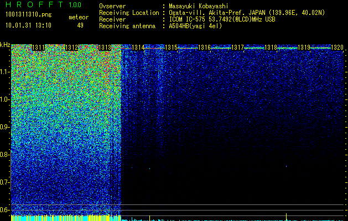Screen dimensions: 348x221
Task: Click the 1313 time marker
Action: pos(105,48)
